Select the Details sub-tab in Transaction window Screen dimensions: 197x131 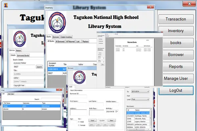(13, 55)
